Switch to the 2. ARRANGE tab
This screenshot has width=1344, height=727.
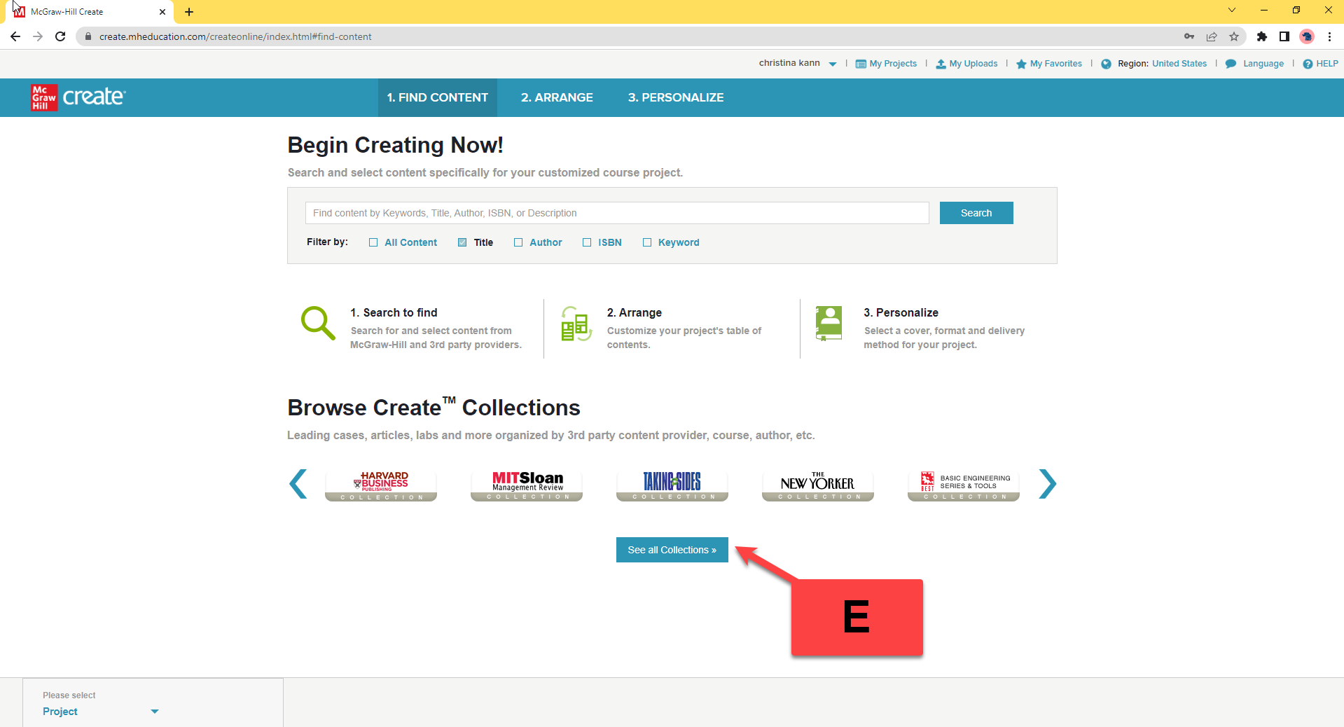click(556, 97)
